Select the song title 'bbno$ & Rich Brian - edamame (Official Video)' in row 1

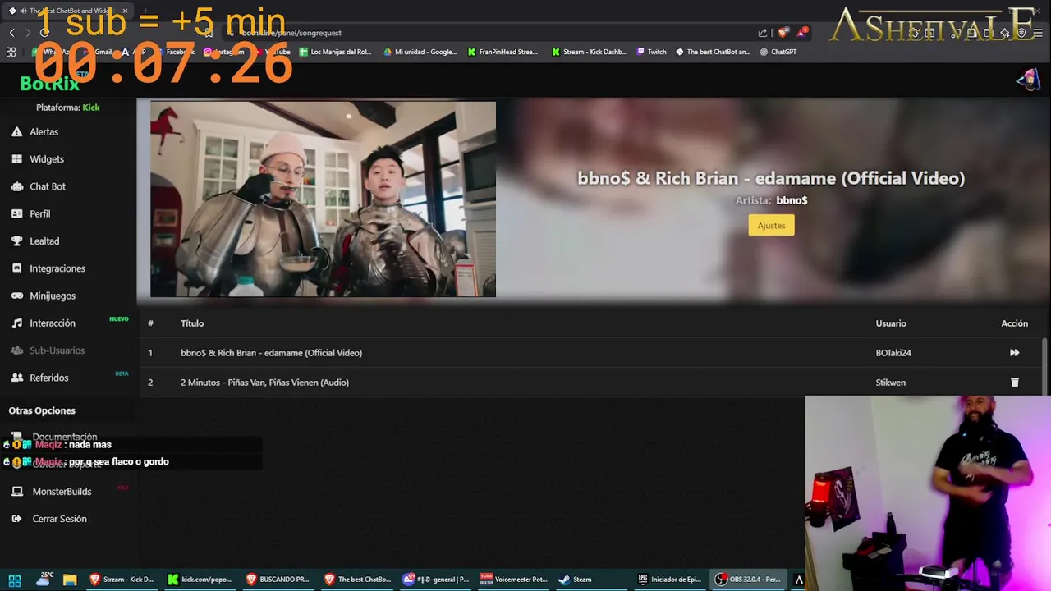click(271, 353)
